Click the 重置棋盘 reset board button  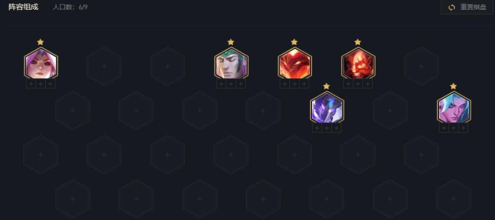point(468,7)
